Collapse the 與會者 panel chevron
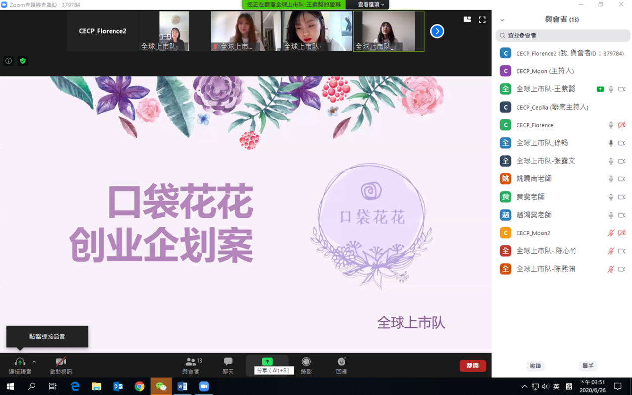The image size is (632, 395). (x=502, y=20)
